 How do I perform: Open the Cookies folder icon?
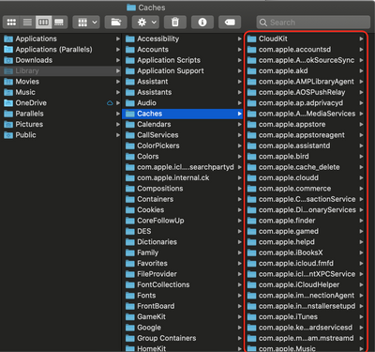tap(130, 210)
